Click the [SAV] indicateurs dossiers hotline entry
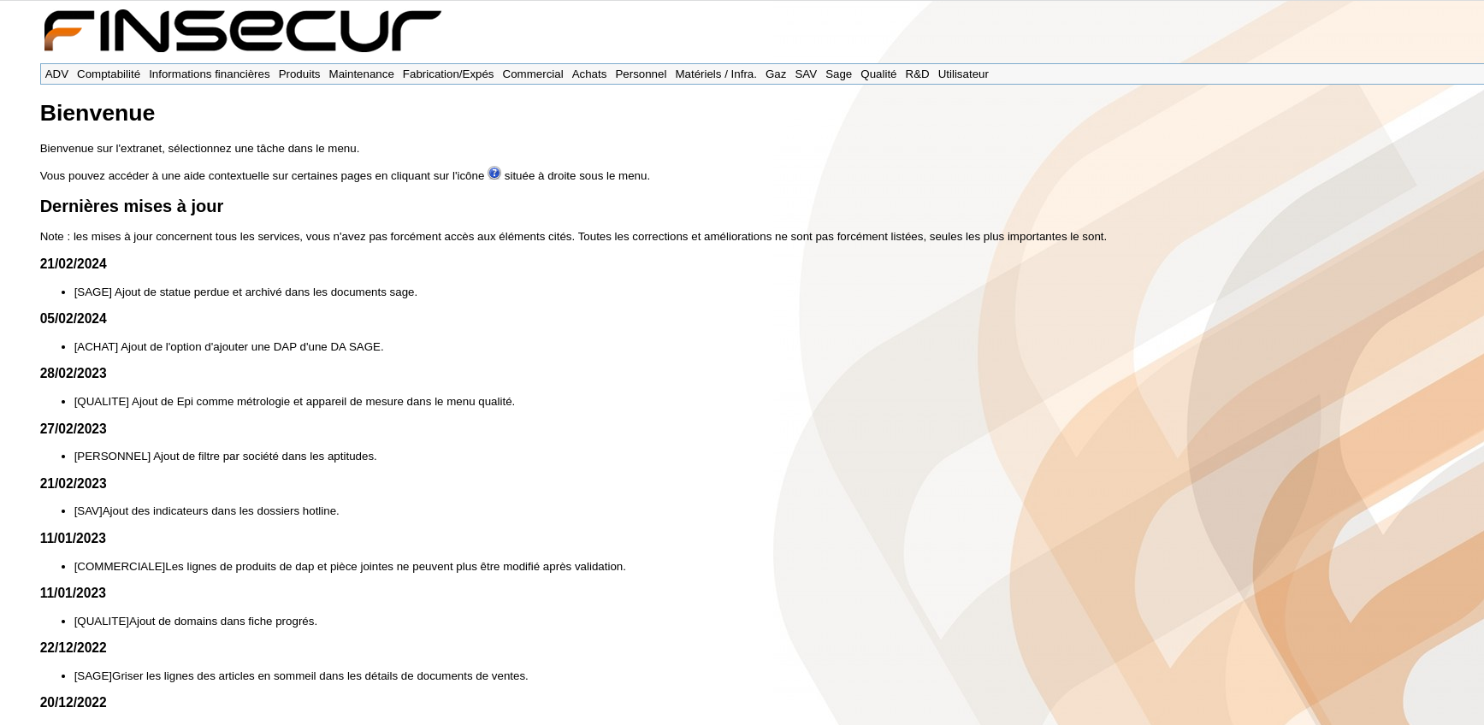The image size is (1484, 725). [x=207, y=511]
